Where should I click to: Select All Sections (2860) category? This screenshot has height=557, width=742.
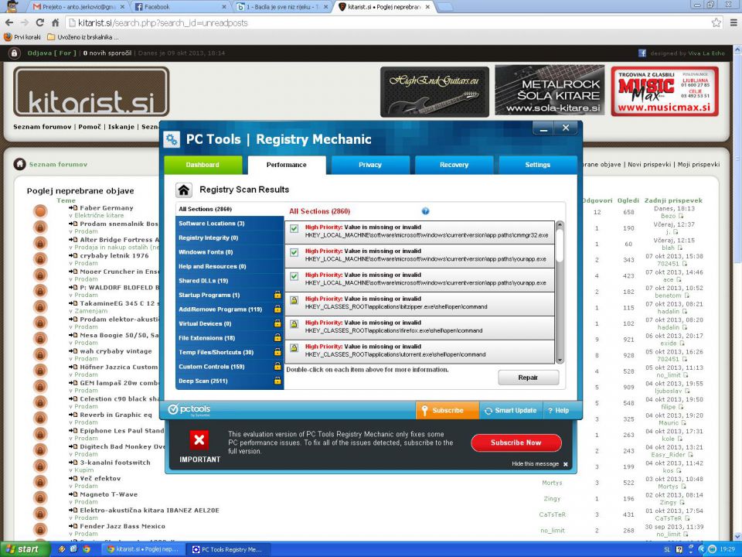(230, 209)
